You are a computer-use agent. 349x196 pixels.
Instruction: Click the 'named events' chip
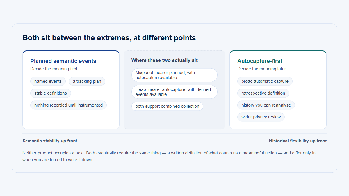point(48,81)
